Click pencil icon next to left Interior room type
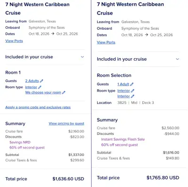Image resolution: width=188 pixels, height=187 pixels. tap(39, 87)
